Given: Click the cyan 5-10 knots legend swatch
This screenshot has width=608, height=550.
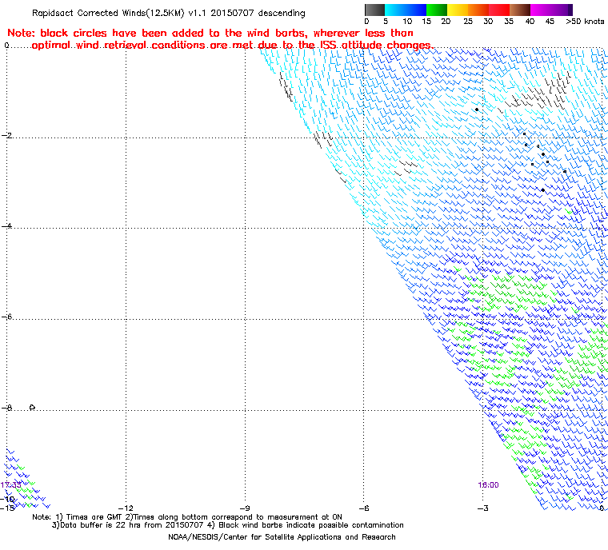Looking at the screenshot, I should (x=395, y=10).
